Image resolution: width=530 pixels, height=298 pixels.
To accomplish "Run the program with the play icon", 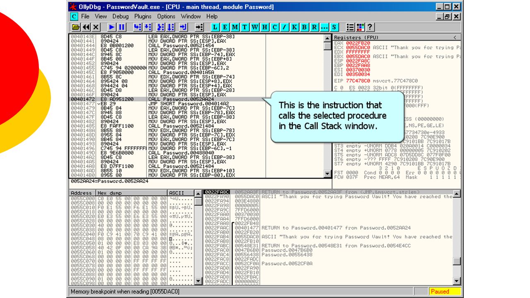I will point(112,27).
